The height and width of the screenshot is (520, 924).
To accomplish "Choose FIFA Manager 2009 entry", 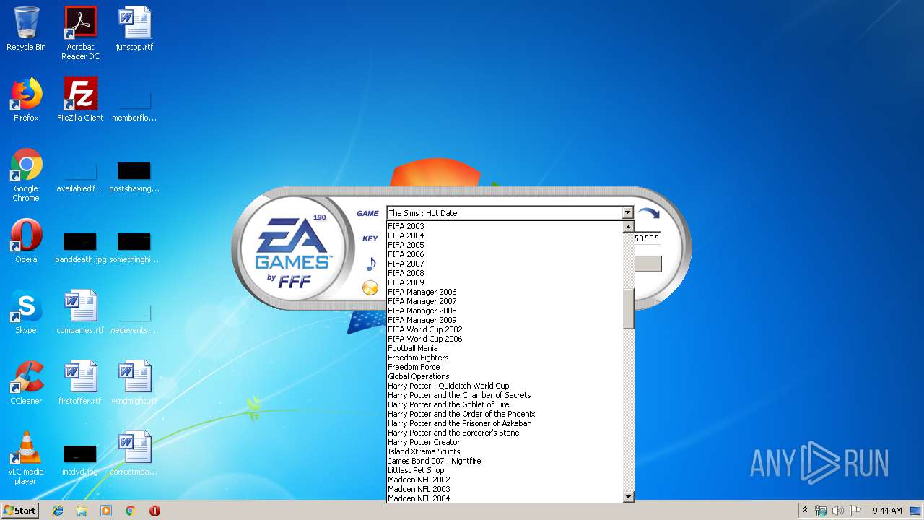I will 504,320.
